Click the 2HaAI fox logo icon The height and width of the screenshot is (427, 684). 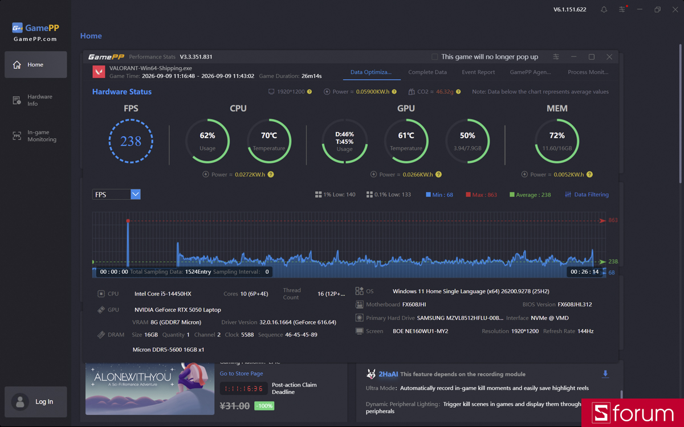(371, 374)
